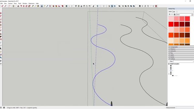Expand the Components panel
Screen dimensions: 194x109
click(x=181, y=47)
